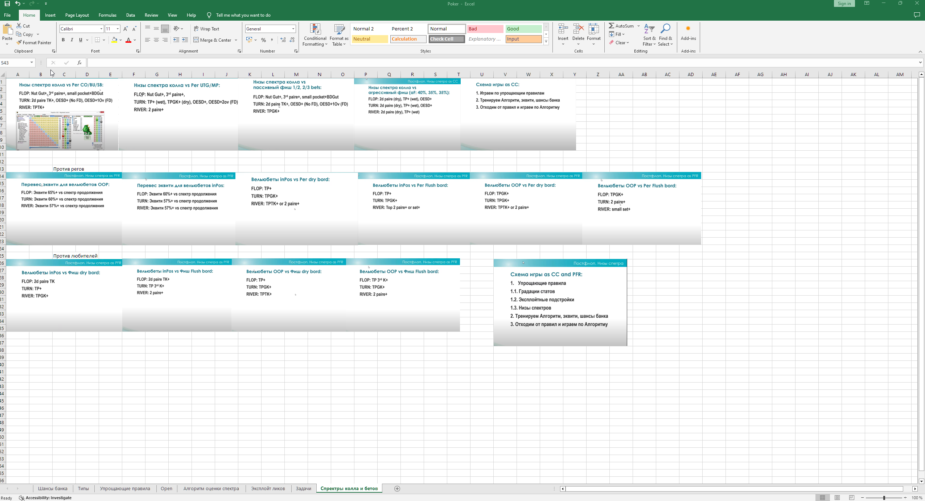The width and height of the screenshot is (925, 501).
Task: Save the workbook with the Save icon
Action: pyautogui.click(x=7, y=4)
